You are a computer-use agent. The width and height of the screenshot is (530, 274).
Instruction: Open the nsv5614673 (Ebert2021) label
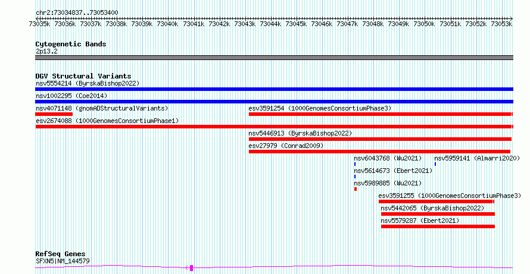coord(394,171)
